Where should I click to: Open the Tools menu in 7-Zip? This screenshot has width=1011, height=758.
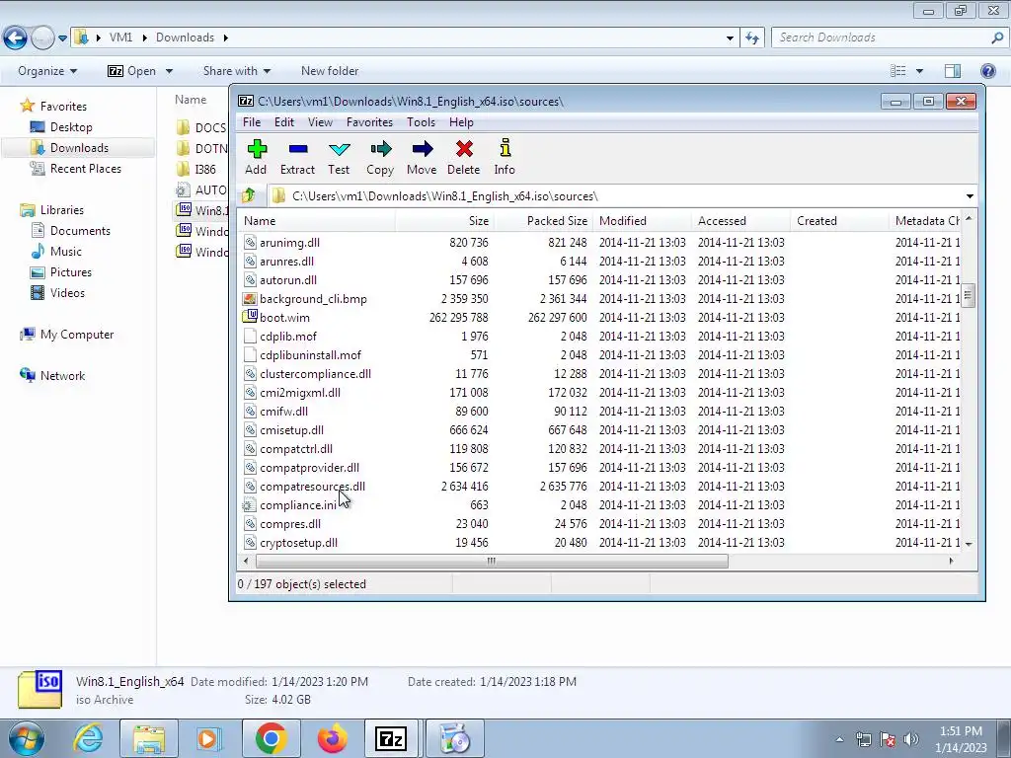421,122
